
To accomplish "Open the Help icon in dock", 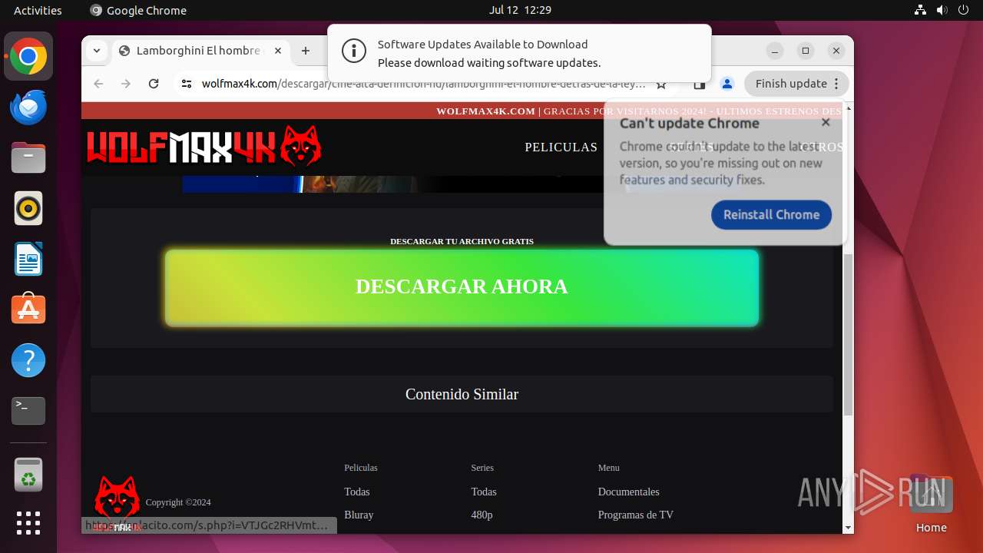I will click(28, 360).
